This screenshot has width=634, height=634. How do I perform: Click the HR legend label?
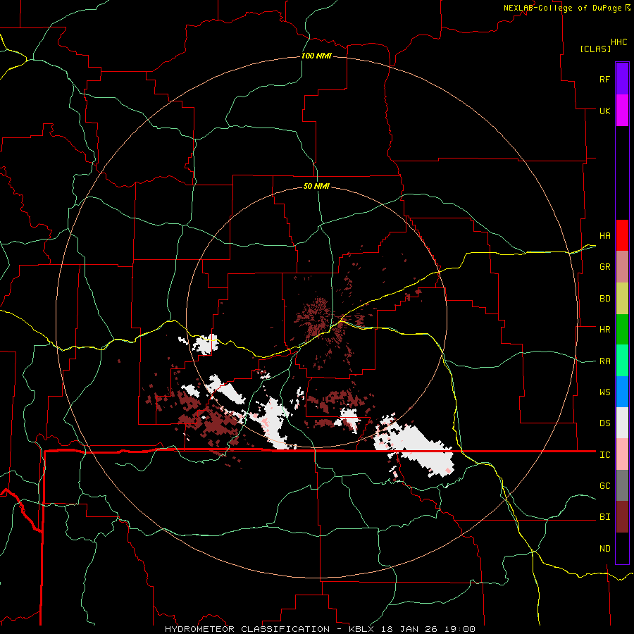tap(604, 330)
